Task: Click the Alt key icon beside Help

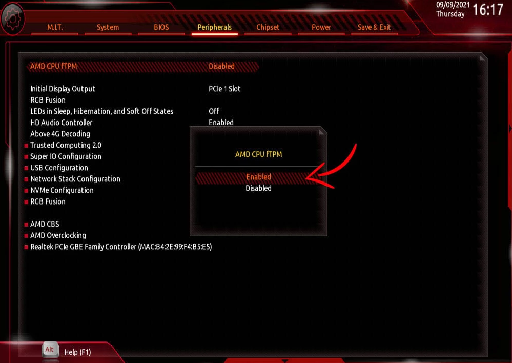Action: pos(50,350)
